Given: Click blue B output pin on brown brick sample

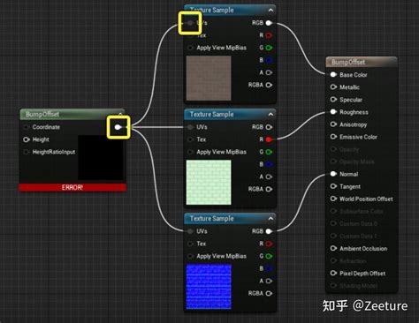Looking at the screenshot, I should [269, 60].
